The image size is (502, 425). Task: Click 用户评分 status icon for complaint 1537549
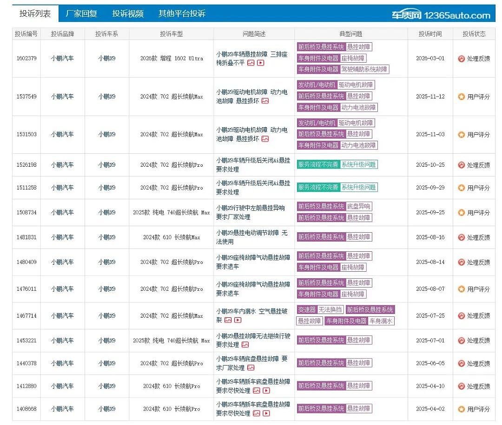(x=462, y=97)
